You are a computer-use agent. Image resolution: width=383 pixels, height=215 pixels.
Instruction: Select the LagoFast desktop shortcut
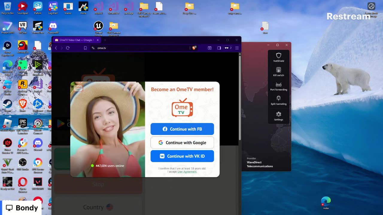[53, 8]
